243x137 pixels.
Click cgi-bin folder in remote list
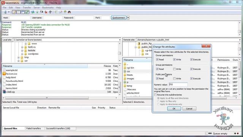pos(130,68)
